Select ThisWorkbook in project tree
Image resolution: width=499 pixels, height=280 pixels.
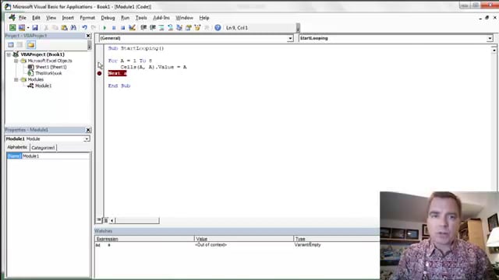point(48,73)
